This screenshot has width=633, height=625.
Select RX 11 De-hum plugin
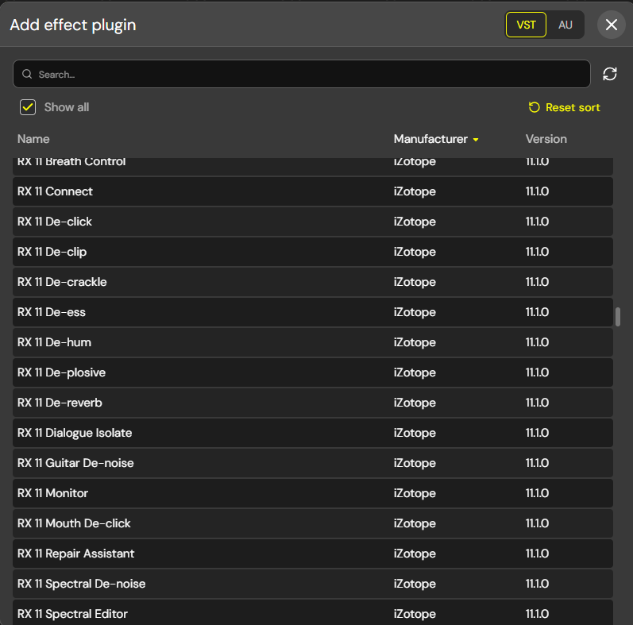(313, 342)
